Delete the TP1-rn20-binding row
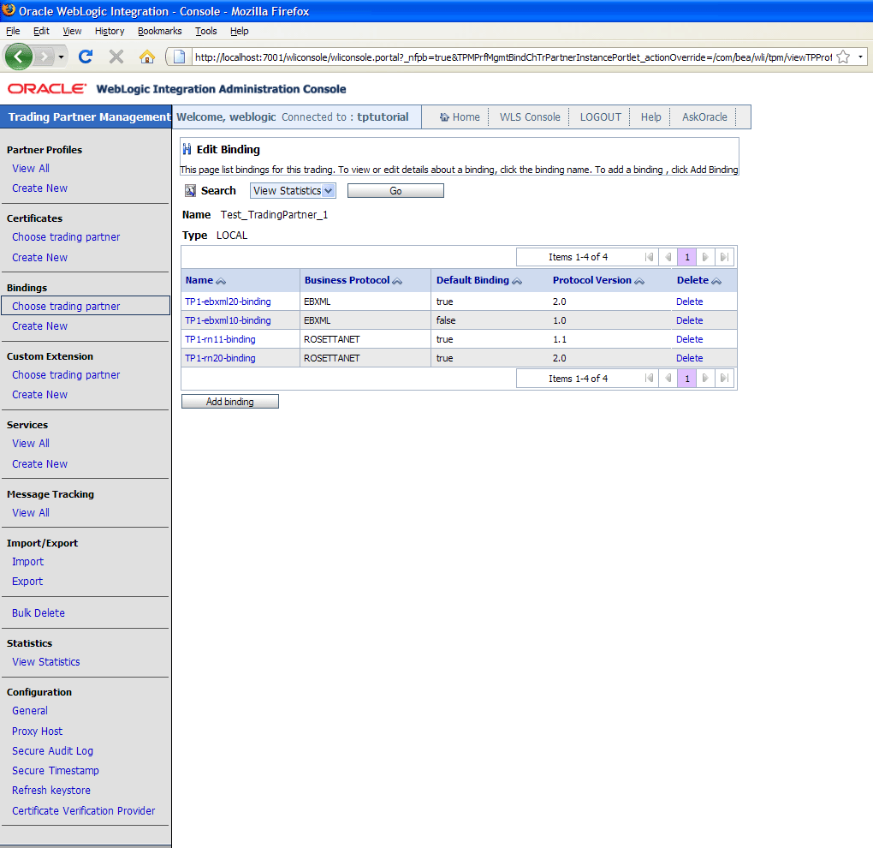This screenshot has height=848, width=873. click(x=689, y=358)
